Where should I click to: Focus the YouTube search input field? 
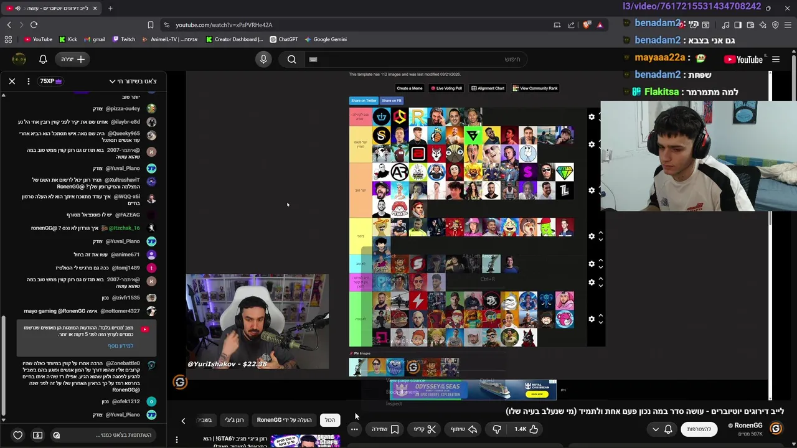tap(417, 59)
